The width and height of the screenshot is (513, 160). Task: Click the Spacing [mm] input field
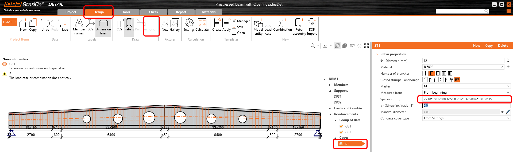[465, 99]
